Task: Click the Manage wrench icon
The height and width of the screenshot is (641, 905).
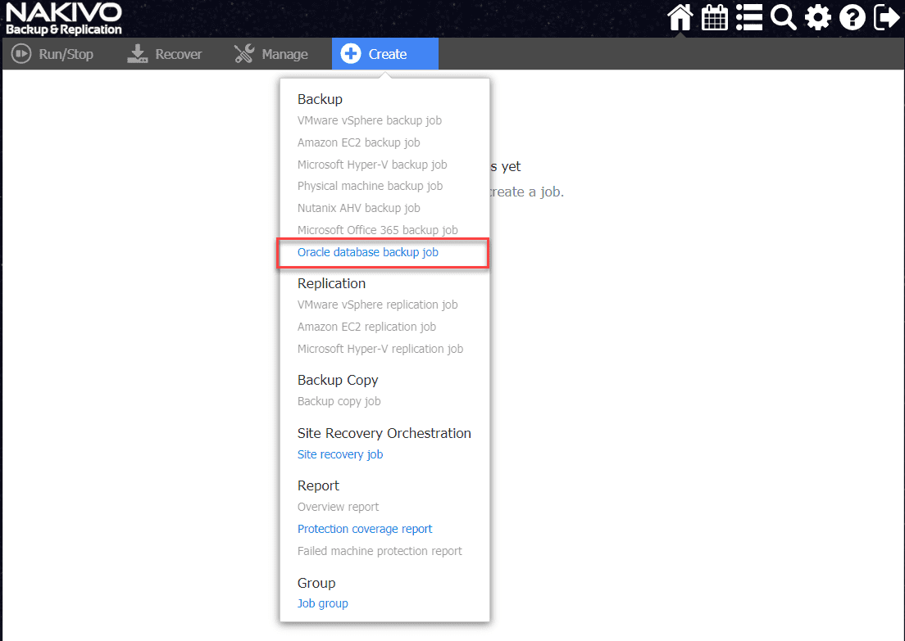Action: point(244,54)
